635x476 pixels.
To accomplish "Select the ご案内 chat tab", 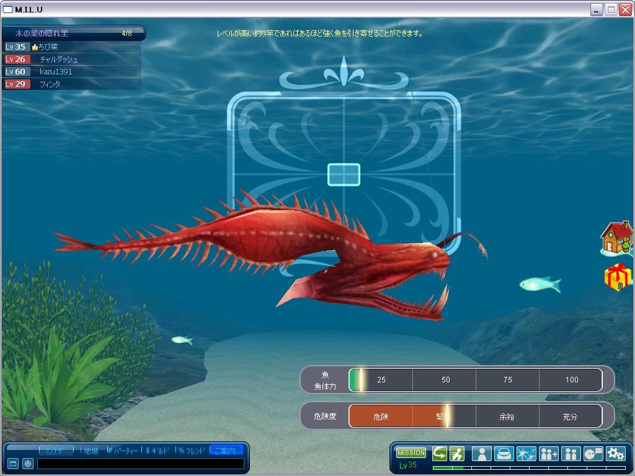I will 226,451.
